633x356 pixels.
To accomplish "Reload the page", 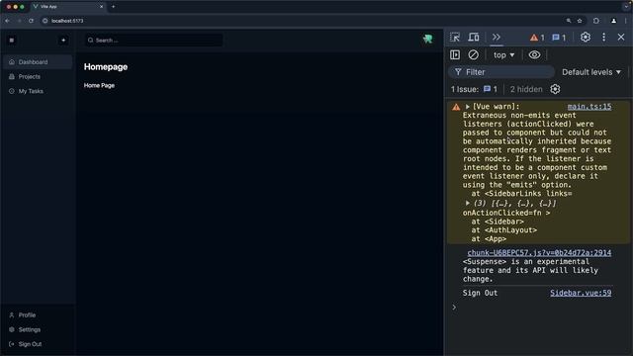I will point(31,21).
